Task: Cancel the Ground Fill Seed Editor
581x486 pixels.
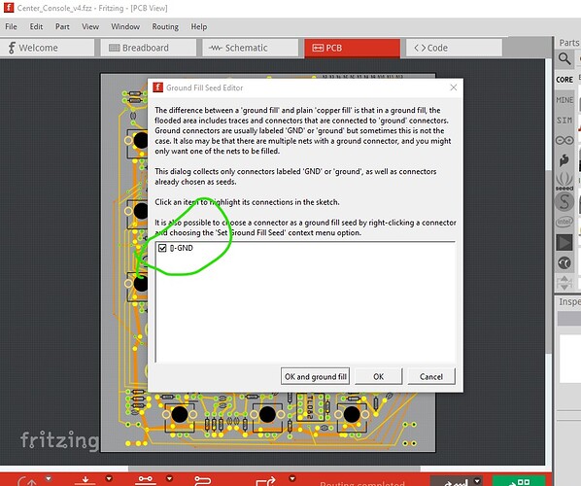Action: coord(431,376)
